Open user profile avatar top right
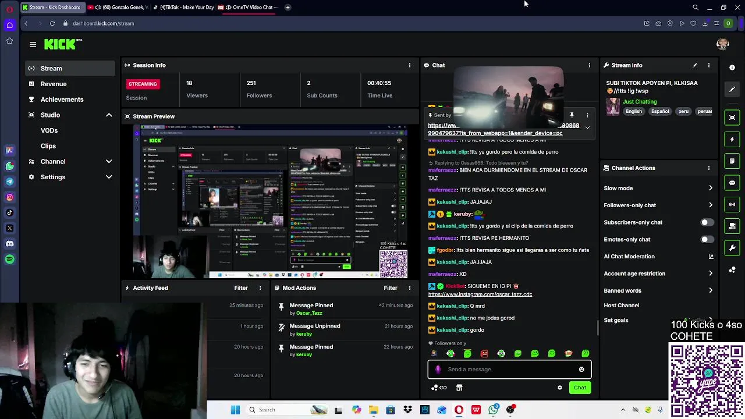This screenshot has width=745, height=419. pyautogui.click(x=723, y=44)
